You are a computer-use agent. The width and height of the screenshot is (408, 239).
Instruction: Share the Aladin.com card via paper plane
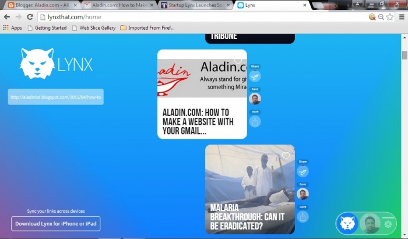(x=255, y=76)
